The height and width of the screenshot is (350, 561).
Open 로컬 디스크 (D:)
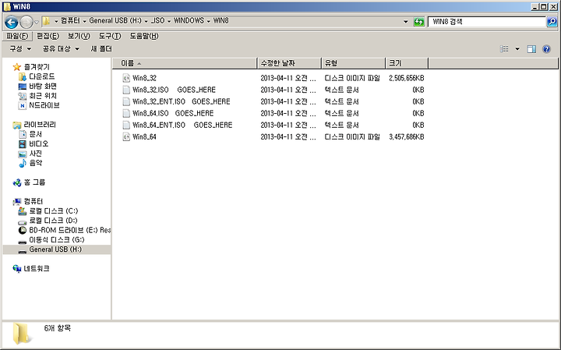(53, 221)
